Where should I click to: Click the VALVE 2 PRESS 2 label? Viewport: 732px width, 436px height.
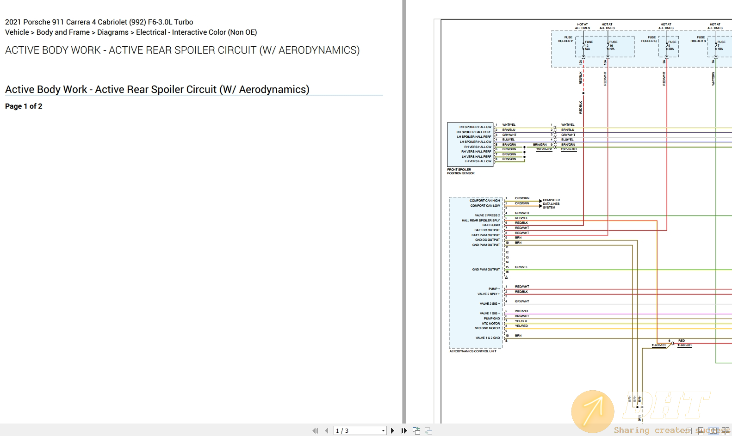coord(488,215)
